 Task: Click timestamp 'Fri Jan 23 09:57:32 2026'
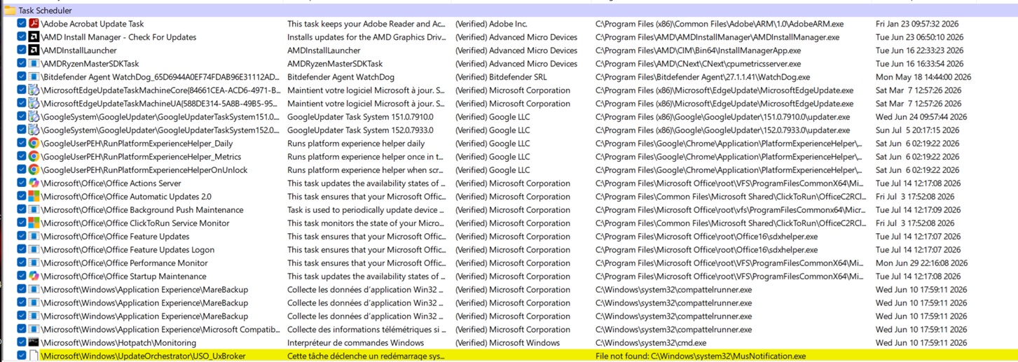point(918,24)
